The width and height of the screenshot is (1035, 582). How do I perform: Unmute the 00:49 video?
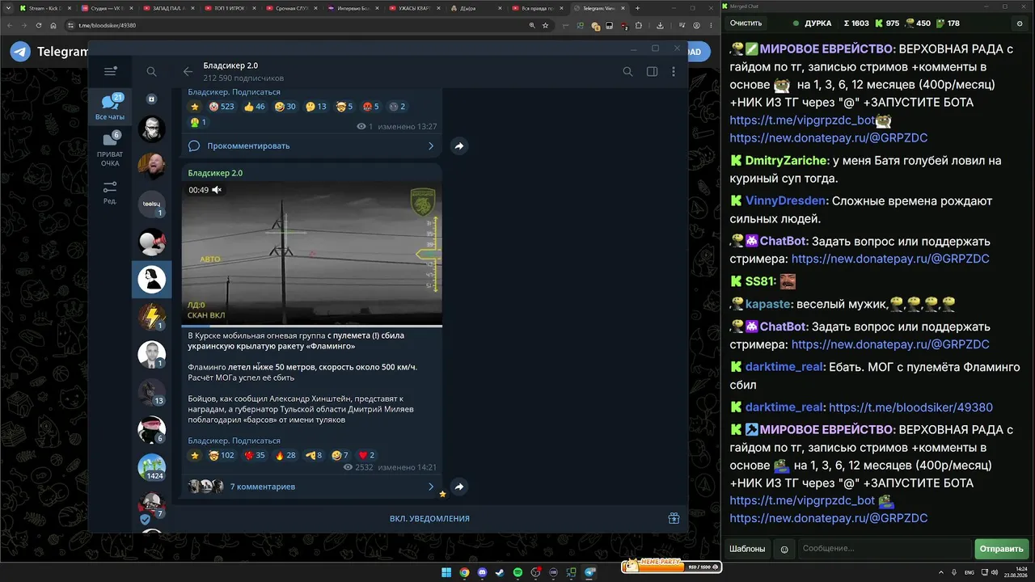click(x=217, y=190)
